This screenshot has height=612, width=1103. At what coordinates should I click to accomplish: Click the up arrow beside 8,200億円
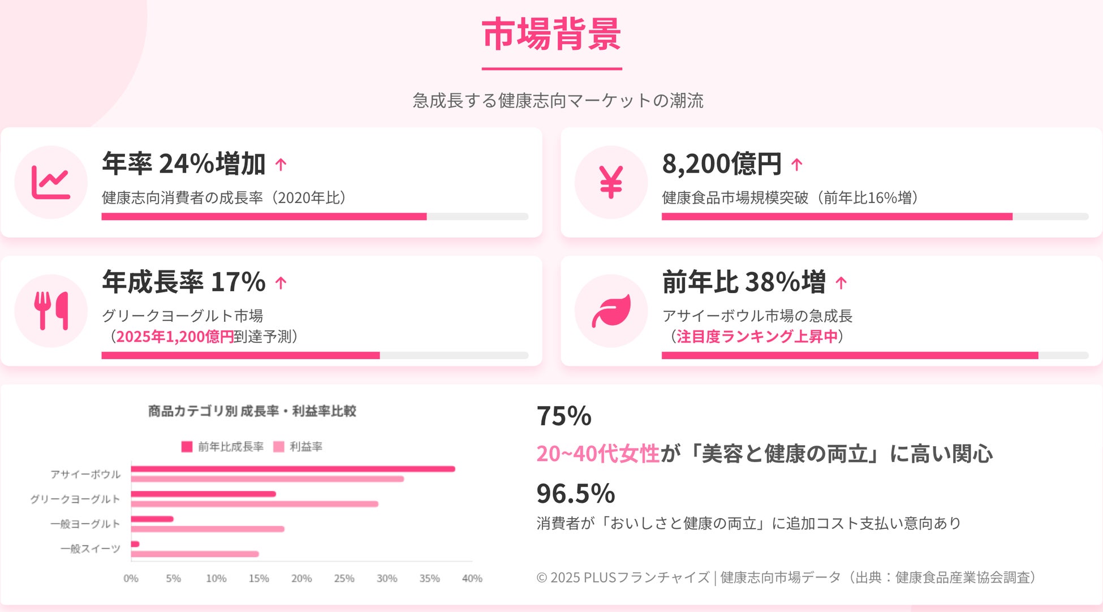pyautogui.click(x=797, y=165)
